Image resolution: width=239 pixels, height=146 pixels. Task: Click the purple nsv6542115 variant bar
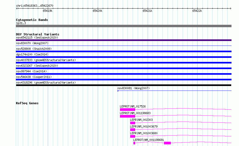tap(124, 40)
